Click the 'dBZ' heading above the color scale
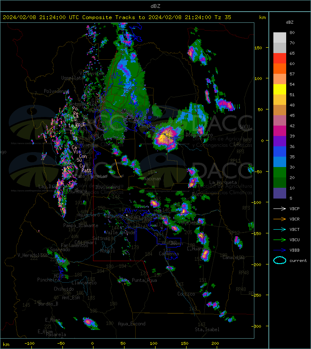Viewport: 311px width, 349px height. pos(289,22)
